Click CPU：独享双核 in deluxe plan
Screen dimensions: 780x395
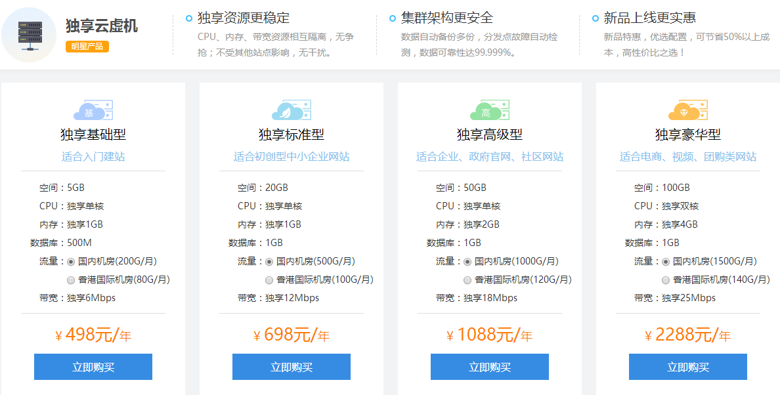(666, 206)
